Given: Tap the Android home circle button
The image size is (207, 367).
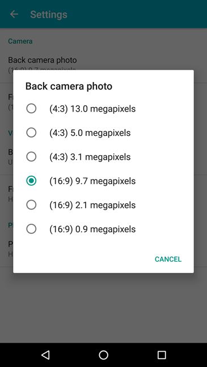Looking at the screenshot, I should tap(103, 355).
